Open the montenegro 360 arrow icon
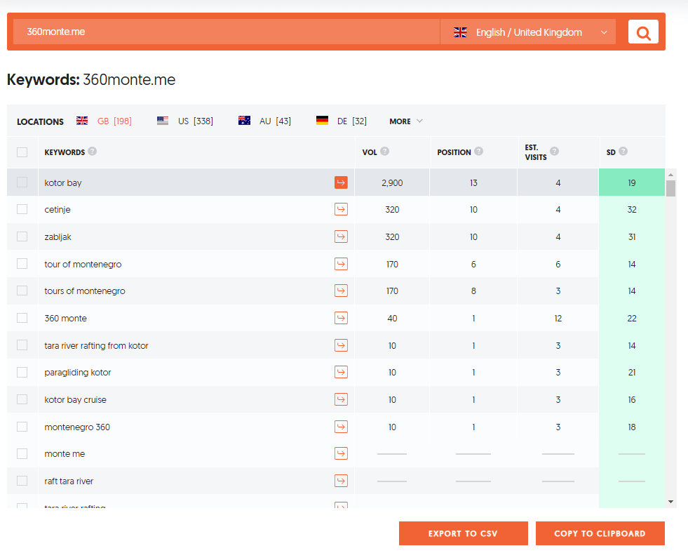Screen dimensions: 688x553 pos(341,427)
